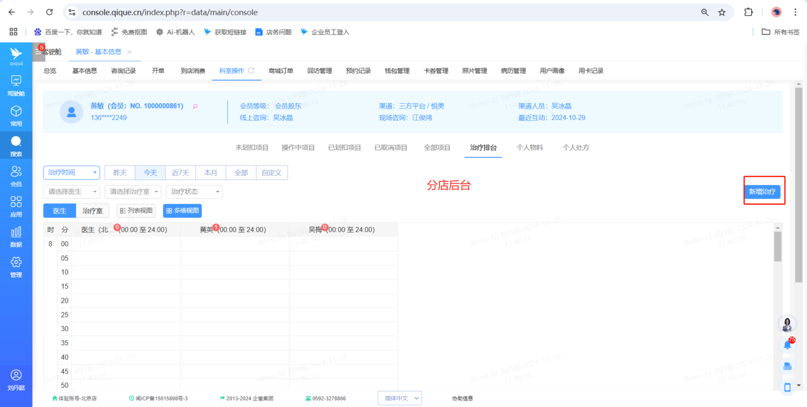Close the 黄敏 - 基本信息 tab
The width and height of the screenshot is (807, 407).
coord(129,52)
